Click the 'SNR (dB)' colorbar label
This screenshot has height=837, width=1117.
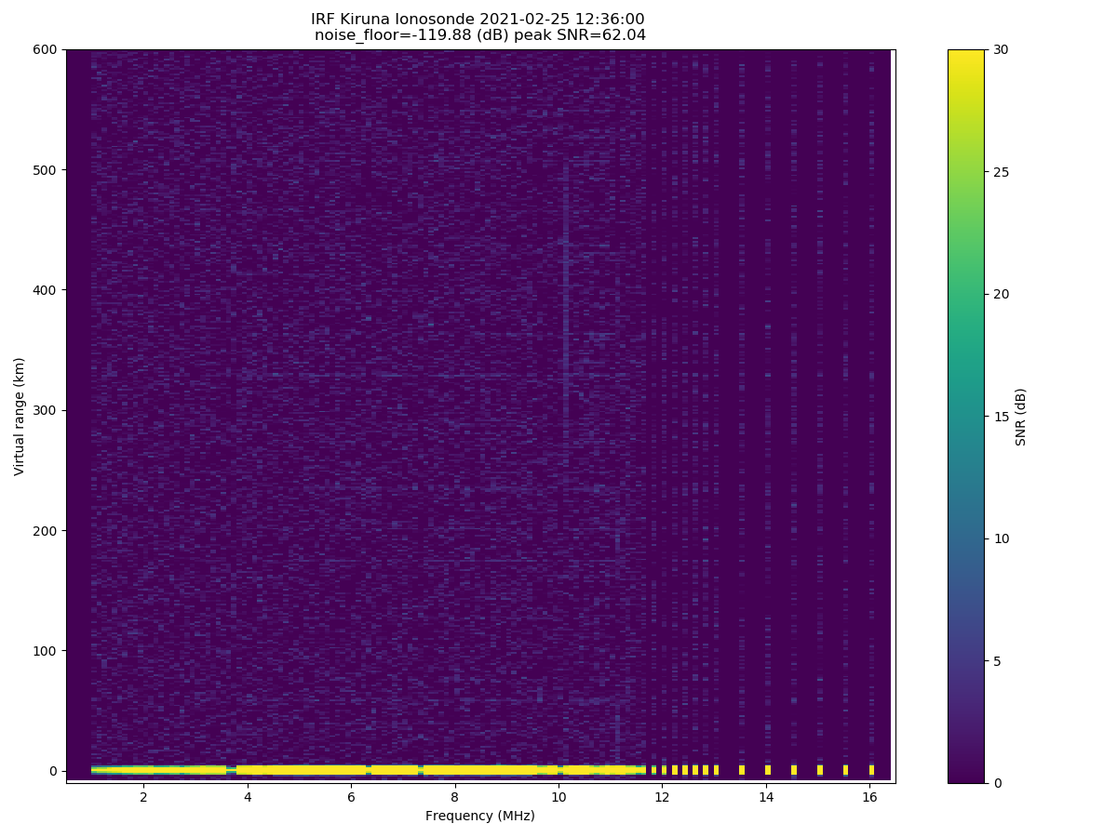click(1021, 416)
